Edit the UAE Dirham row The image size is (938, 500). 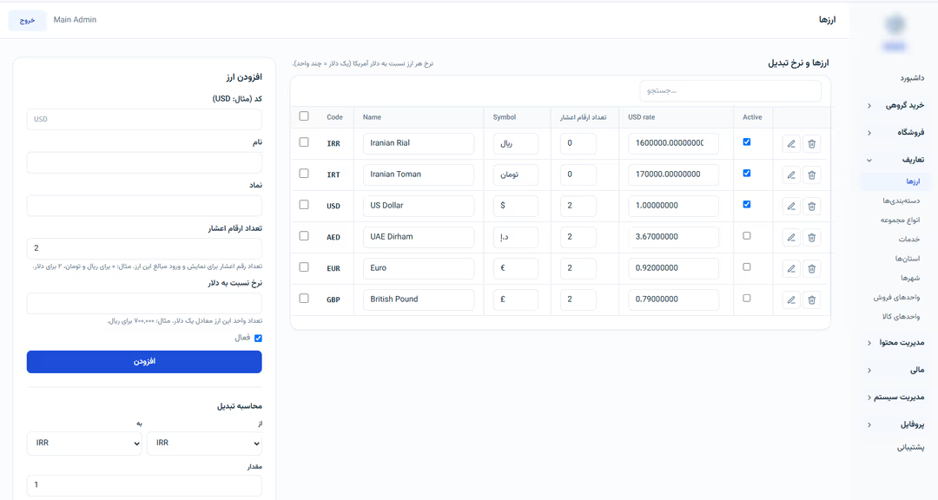tap(791, 238)
